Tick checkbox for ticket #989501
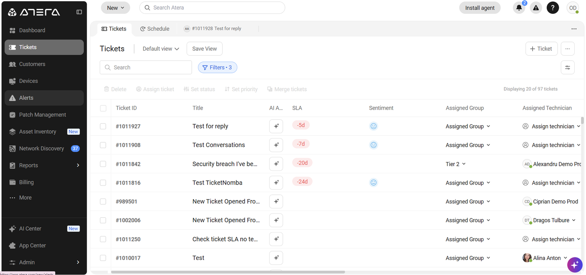Screen dimensions: 586x275 click(x=103, y=202)
